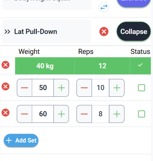The height and width of the screenshot is (161, 153).
Task: Delete the 50 weight set row
Action: [x=6, y=86]
